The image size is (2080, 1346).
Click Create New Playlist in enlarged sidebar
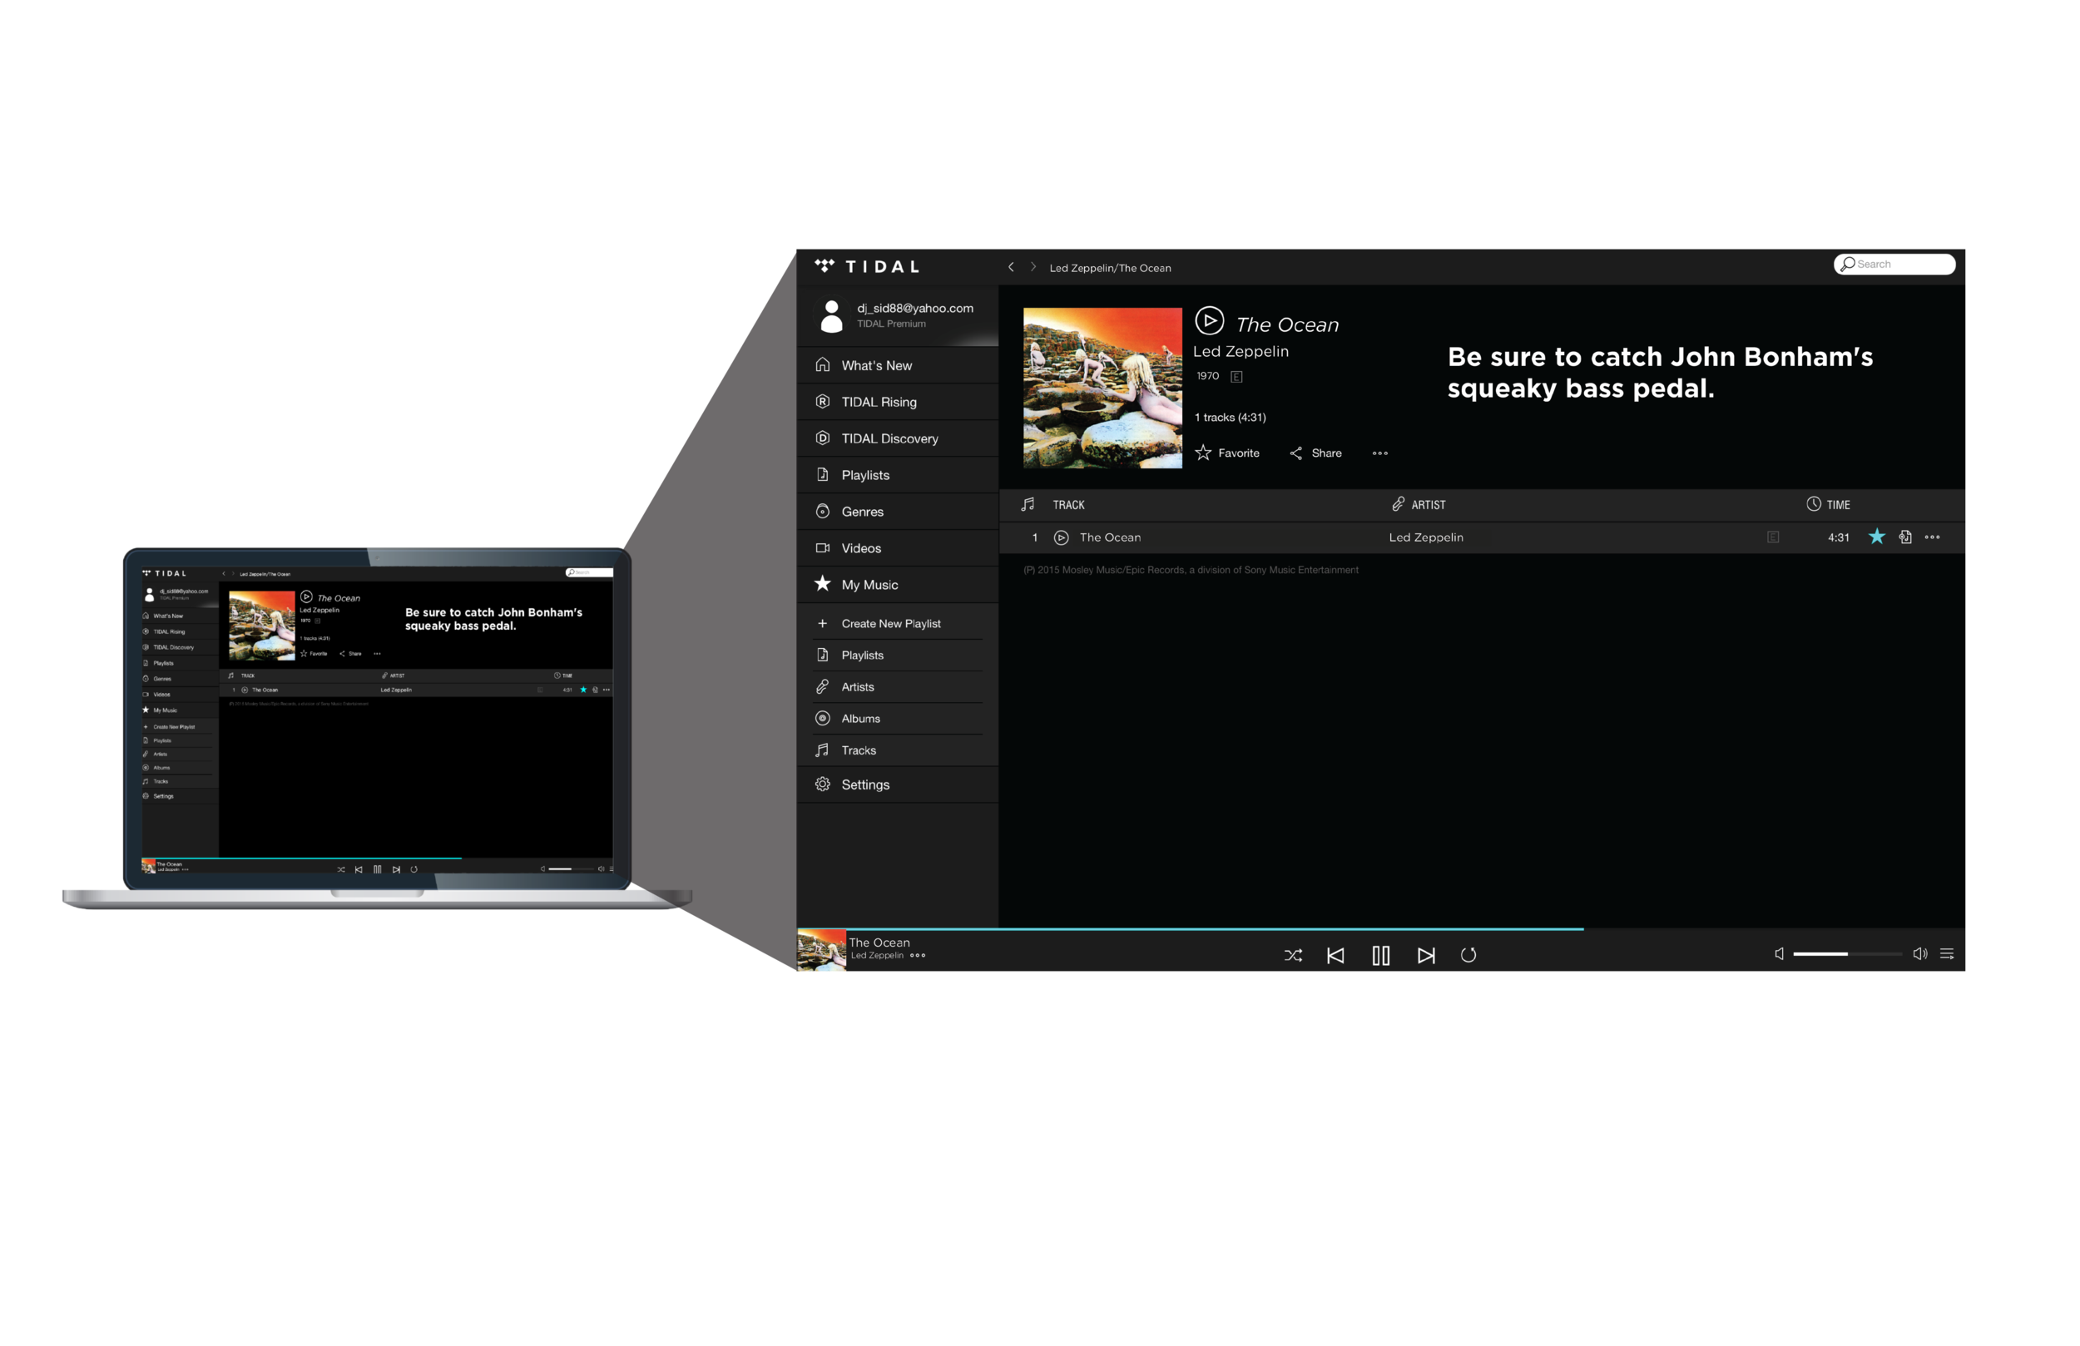[898, 624]
